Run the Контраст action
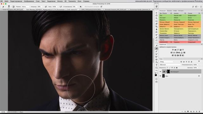 pos(166,18)
